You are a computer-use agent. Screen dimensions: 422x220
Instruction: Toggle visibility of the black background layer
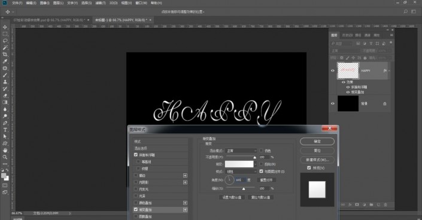(x=333, y=103)
